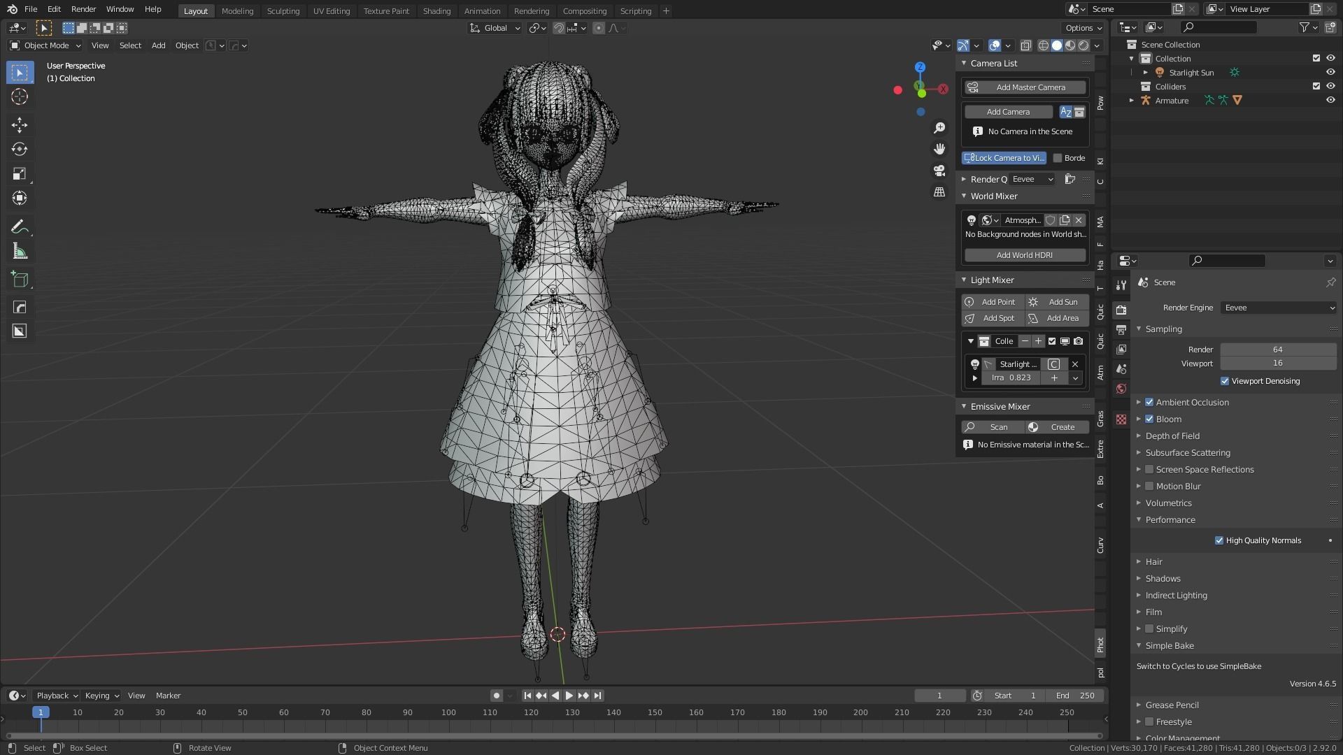
Task: Hide the Starlight Sun object
Action: tap(1330, 73)
